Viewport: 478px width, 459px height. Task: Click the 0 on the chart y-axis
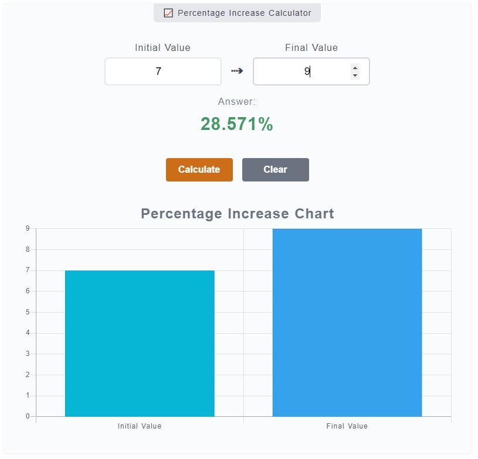(x=29, y=416)
